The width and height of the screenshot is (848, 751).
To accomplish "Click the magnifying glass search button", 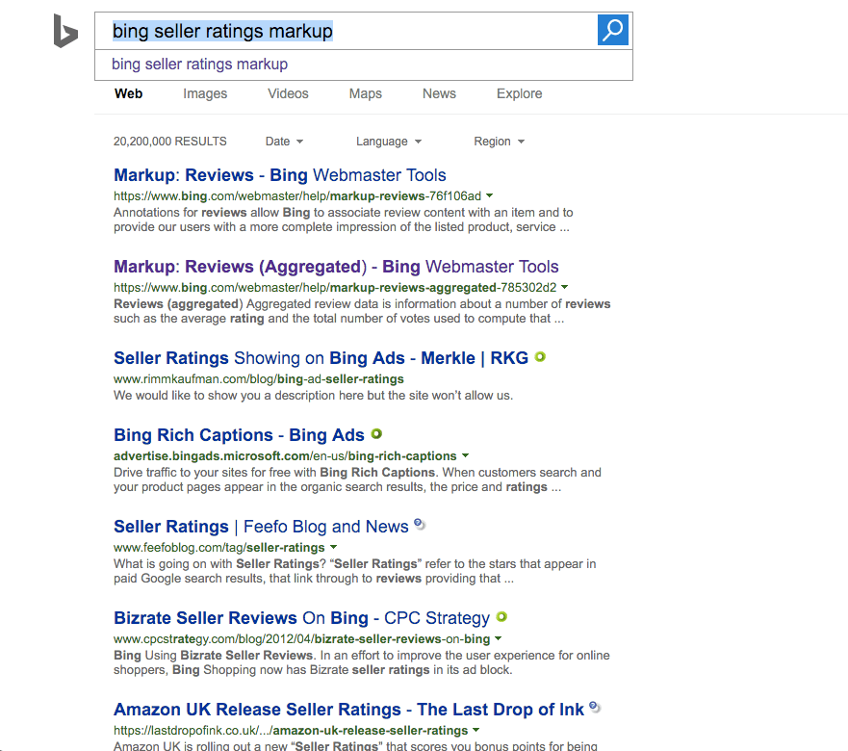I will 612,30.
